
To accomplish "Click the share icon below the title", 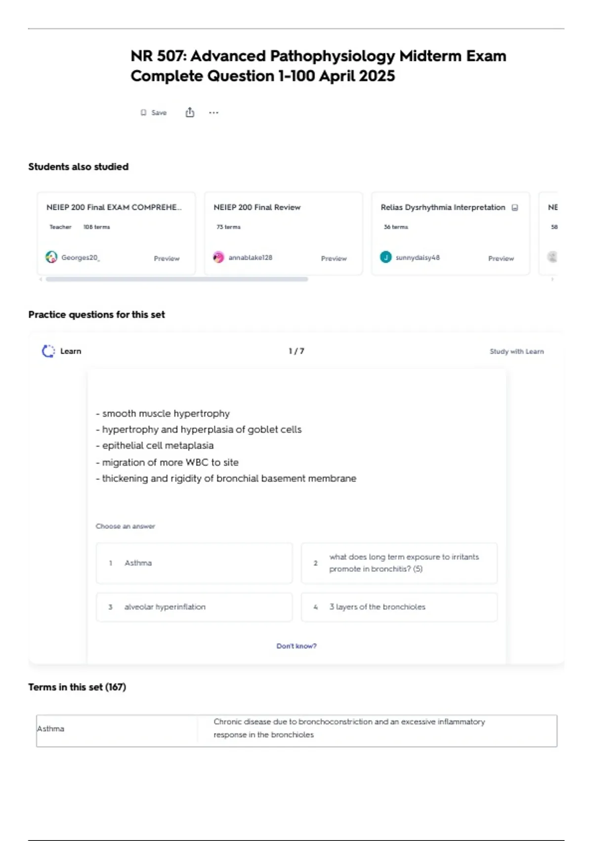I will 190,113.
